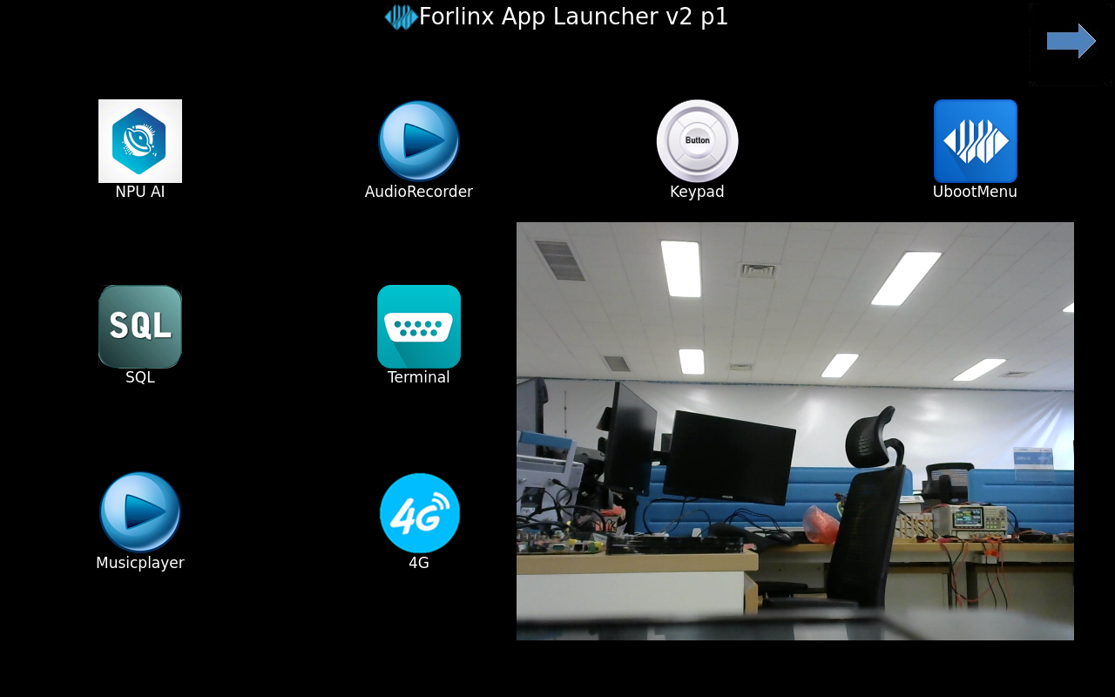Launch the UbootMenu blue icon
1115x697 pixels.
976,141
